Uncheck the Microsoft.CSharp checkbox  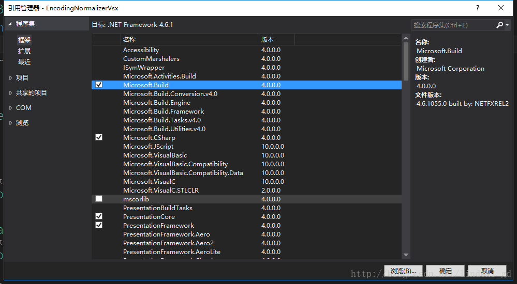tap(98, 137)
